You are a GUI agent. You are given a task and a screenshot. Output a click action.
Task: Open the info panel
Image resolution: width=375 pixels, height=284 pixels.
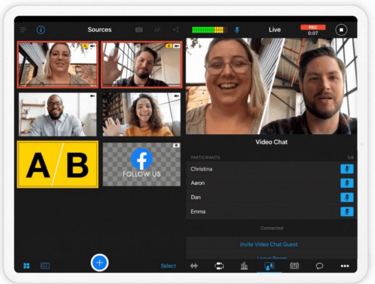[40, 29]
